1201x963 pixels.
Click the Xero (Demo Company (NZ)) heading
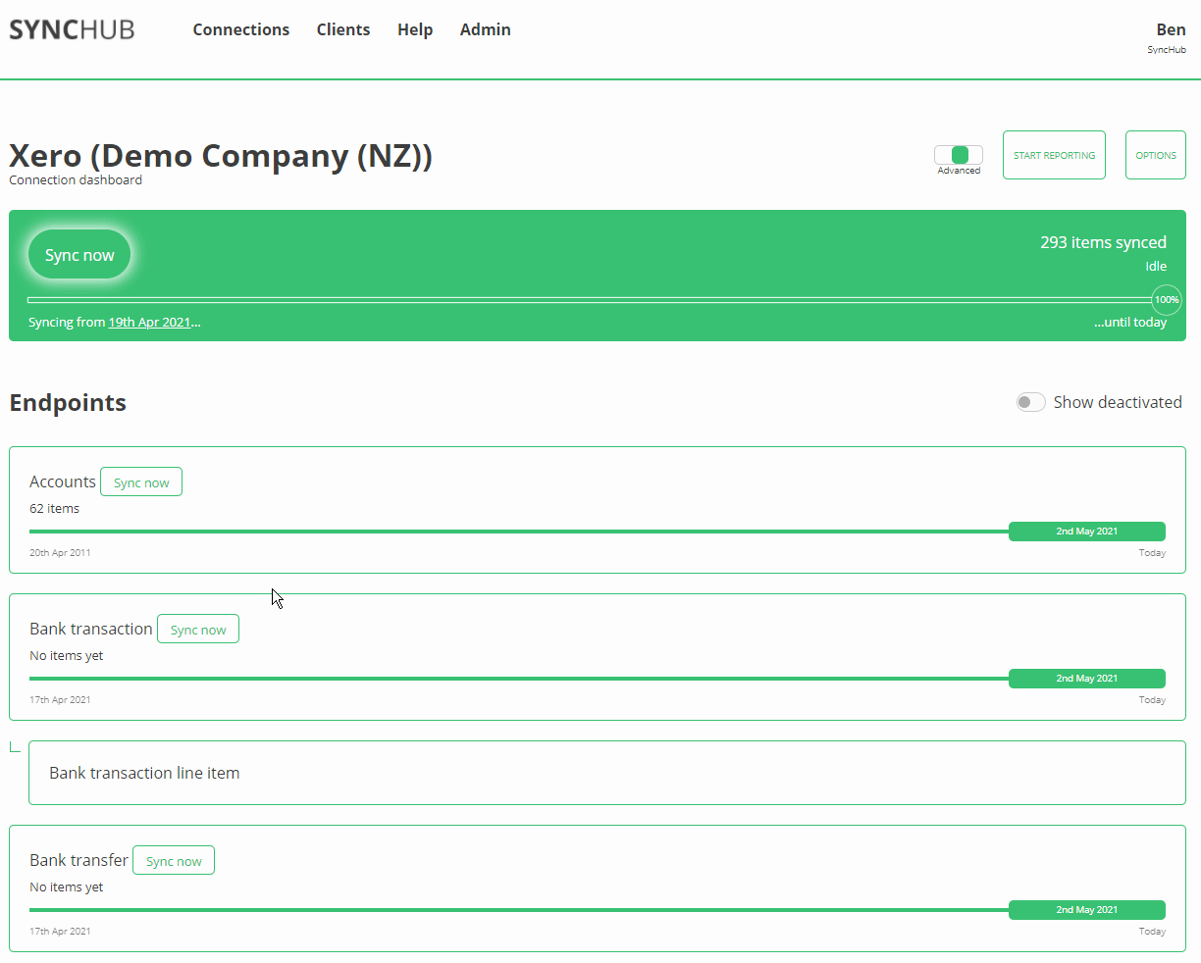point(221,155)
